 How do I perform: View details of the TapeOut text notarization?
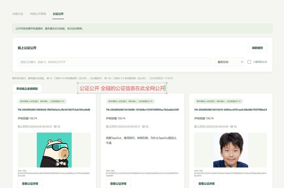click(x=118, y=183)
